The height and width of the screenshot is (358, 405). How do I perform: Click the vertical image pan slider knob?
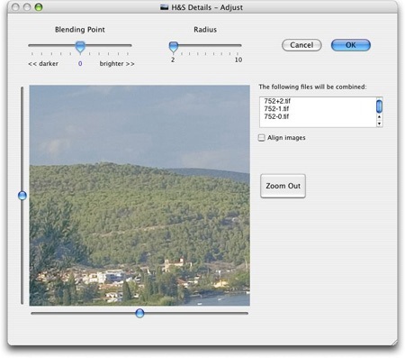(22, 196)
